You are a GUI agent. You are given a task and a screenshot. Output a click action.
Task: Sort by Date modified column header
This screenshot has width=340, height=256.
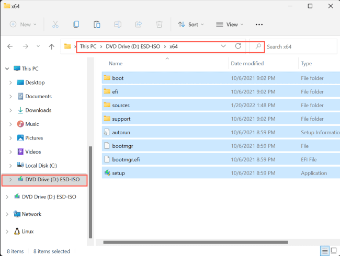point(247,63)
